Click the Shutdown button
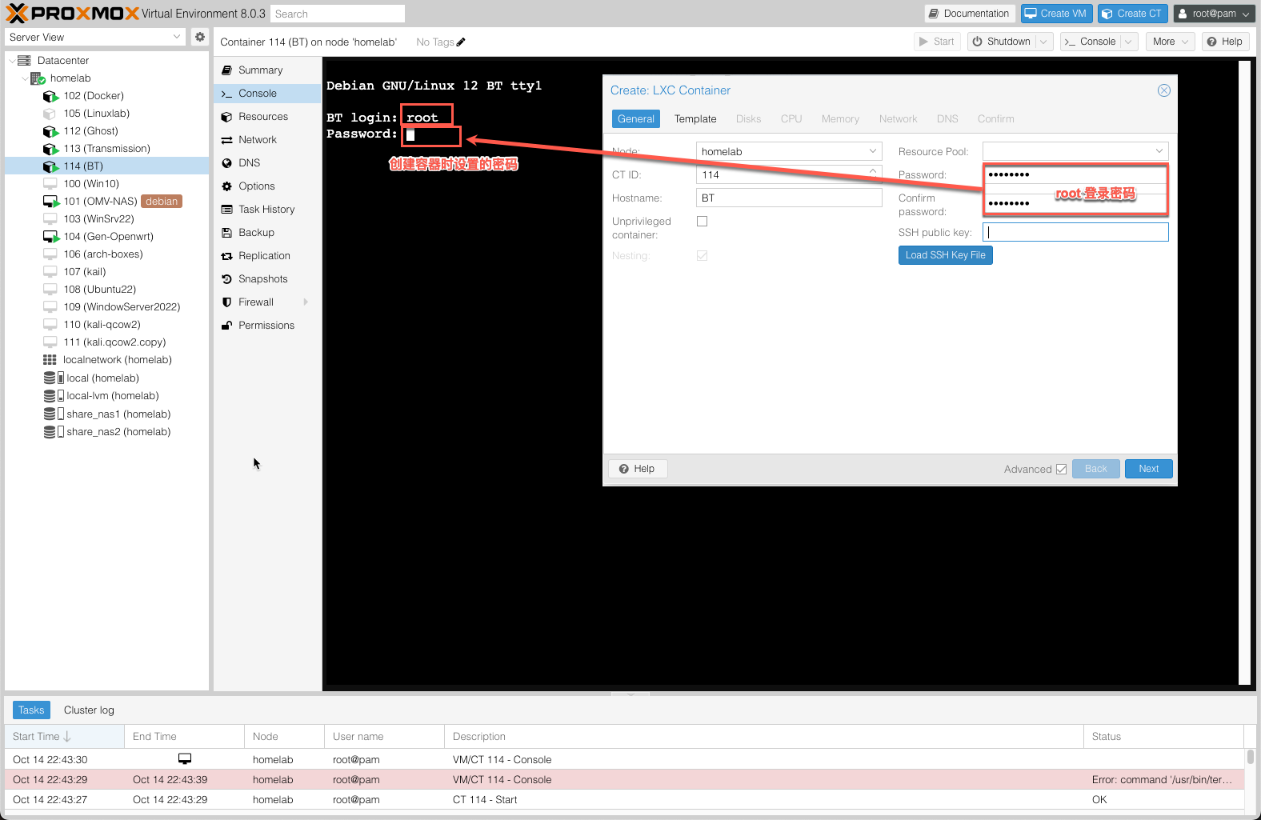Screen dimensions: 1261x820 coord(1002,42)
